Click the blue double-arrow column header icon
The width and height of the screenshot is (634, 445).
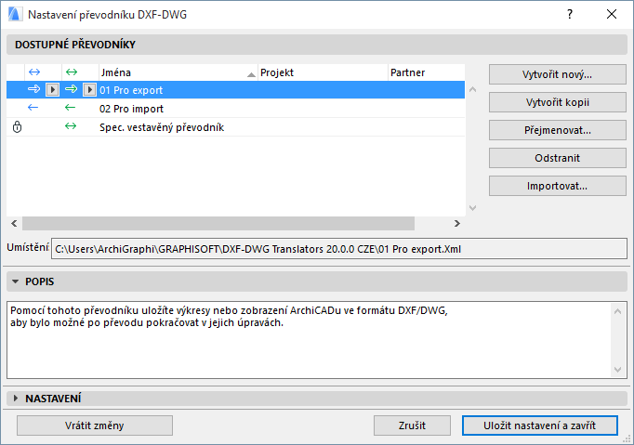(x=34, y=72)
